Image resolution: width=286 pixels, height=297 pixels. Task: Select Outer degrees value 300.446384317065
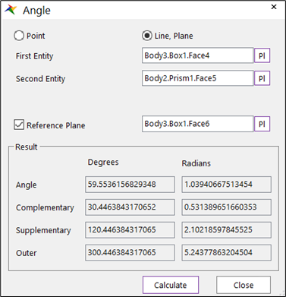[130, 252]
